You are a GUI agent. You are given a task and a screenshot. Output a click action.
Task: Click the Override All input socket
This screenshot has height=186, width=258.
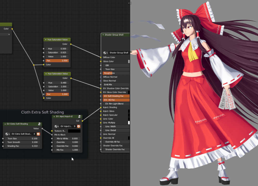pos(101,138)
